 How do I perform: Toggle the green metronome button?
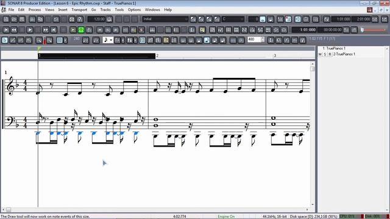(81, 30)
